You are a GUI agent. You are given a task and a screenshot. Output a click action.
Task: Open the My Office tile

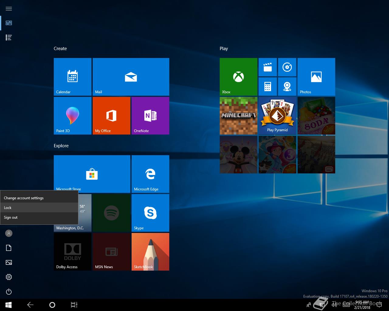pos(112,116)
